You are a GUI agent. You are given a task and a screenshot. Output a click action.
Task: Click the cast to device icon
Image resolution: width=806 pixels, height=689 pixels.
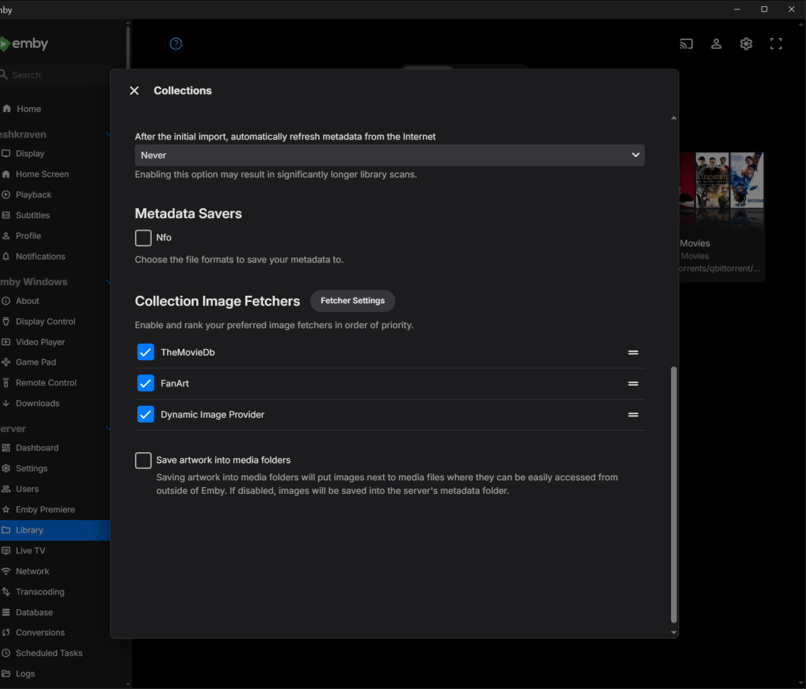point(686,44)
